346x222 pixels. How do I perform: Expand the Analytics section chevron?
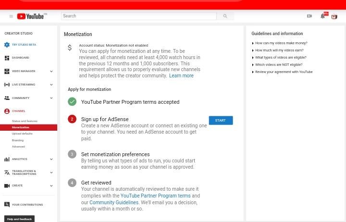pos(51,159)
